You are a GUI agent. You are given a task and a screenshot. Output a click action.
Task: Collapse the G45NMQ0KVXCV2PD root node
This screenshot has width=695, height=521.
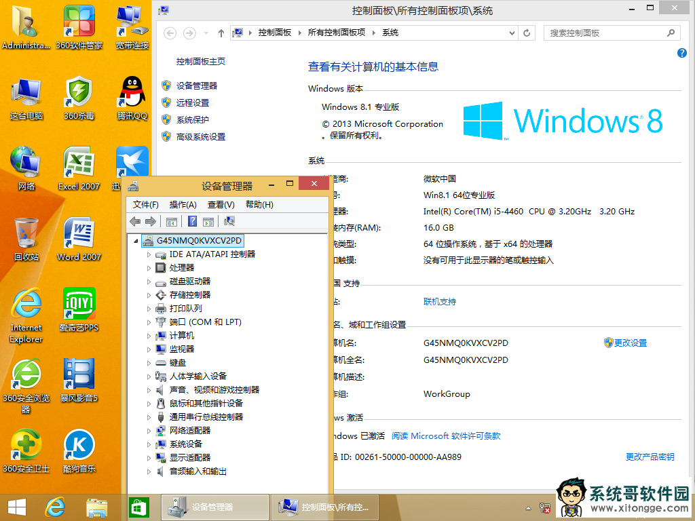coord(136,241)
